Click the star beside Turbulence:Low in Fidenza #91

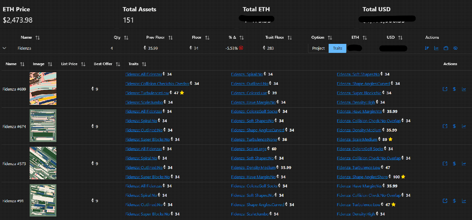(x=393, y=205)
